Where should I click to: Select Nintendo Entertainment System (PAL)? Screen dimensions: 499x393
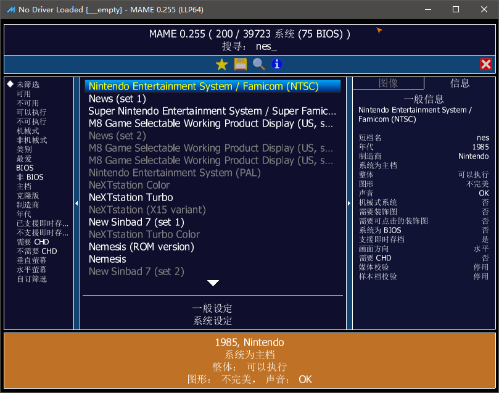(213, 173)
